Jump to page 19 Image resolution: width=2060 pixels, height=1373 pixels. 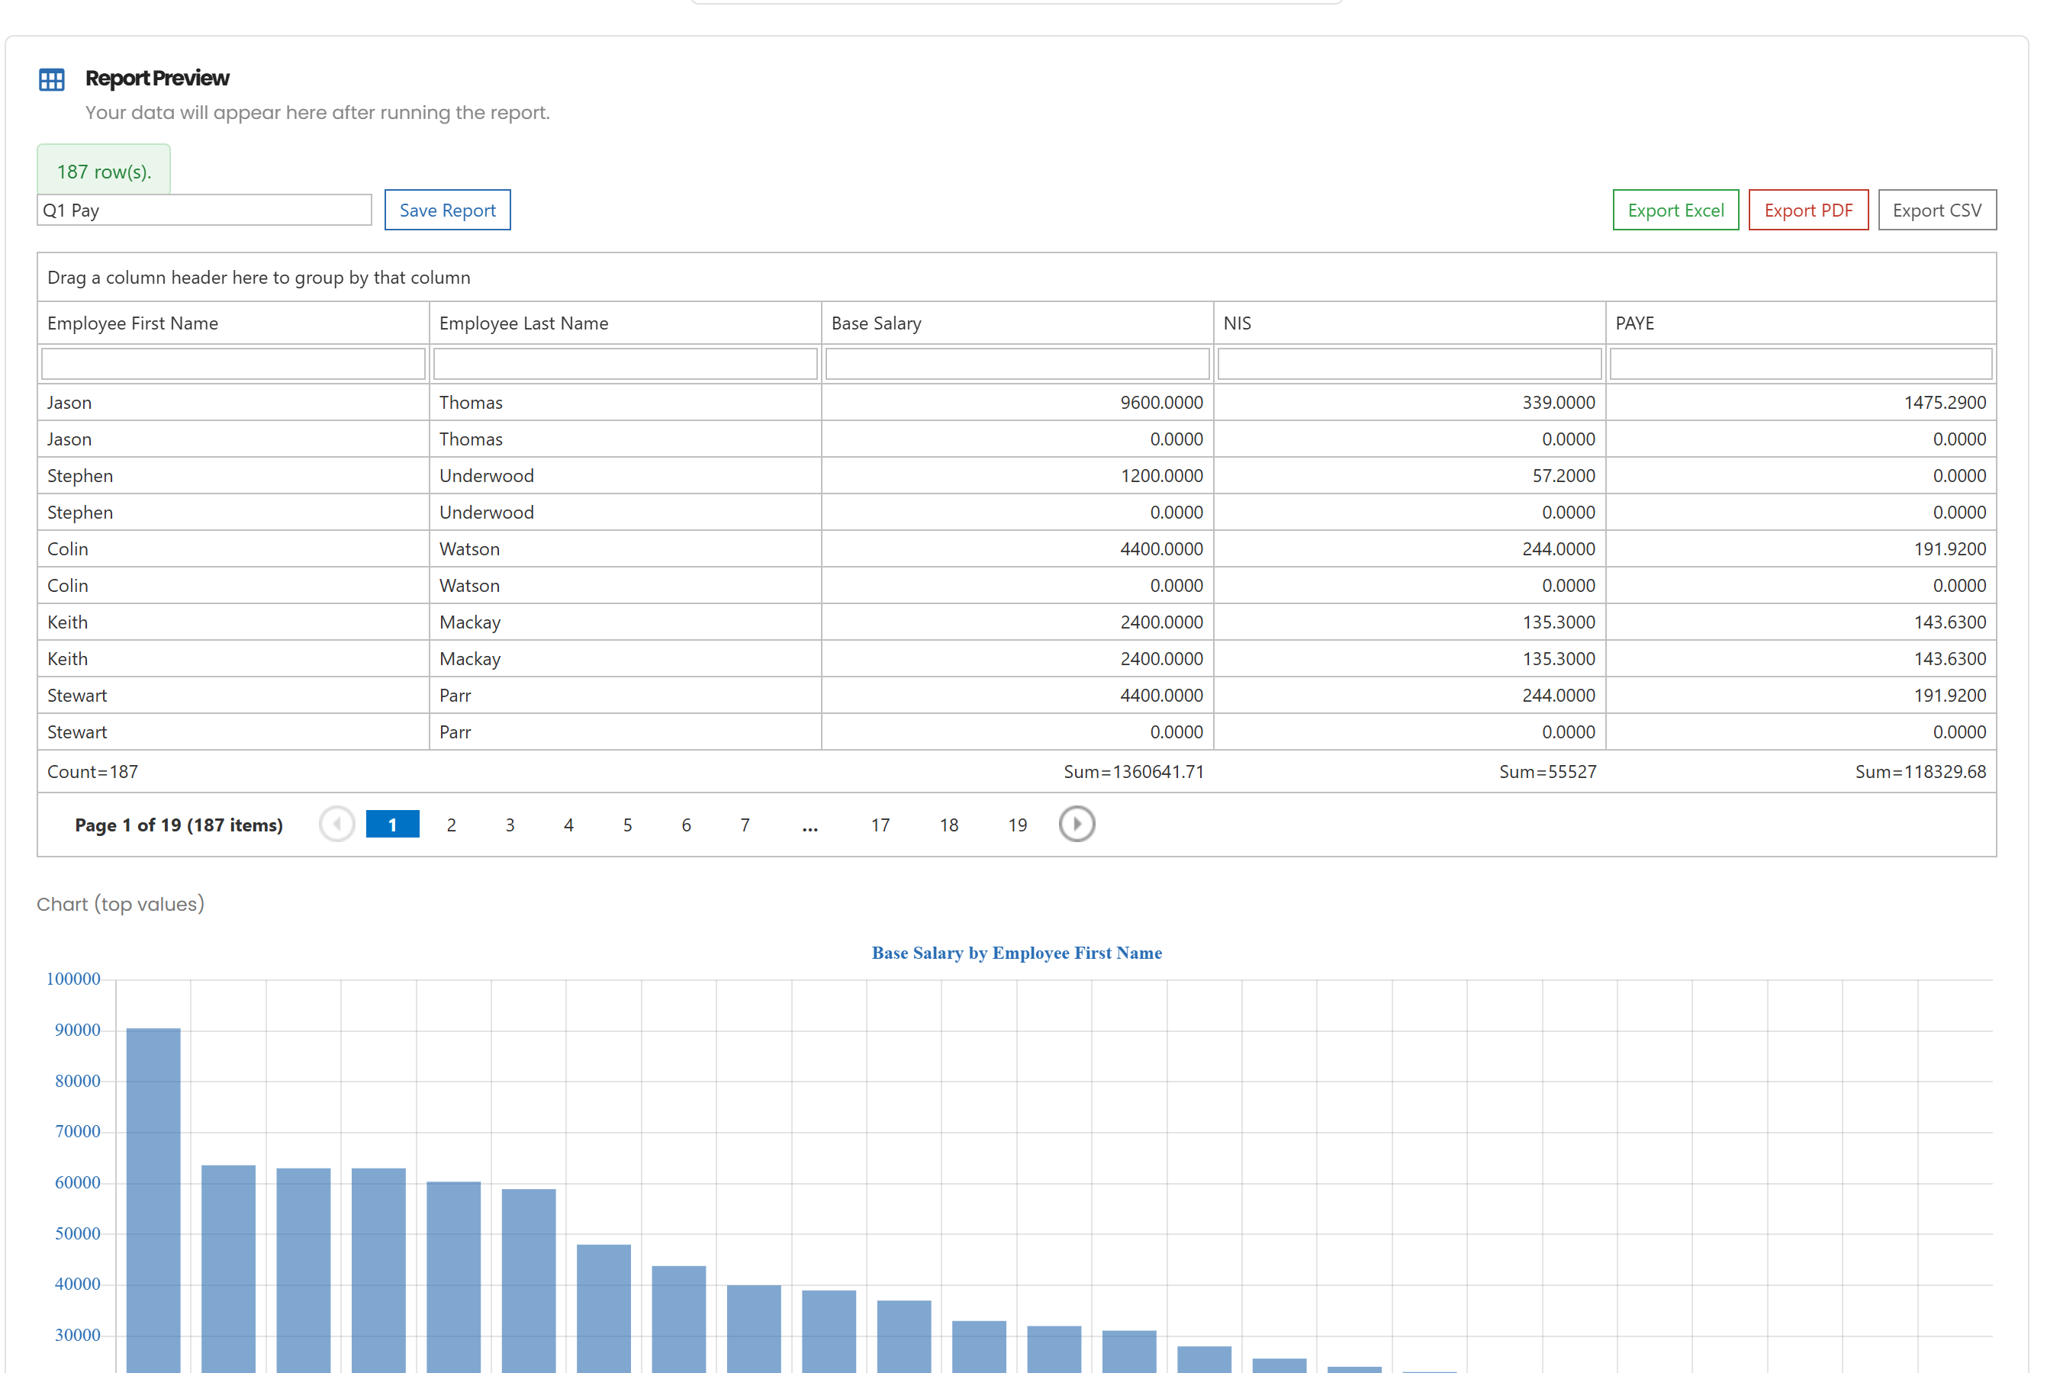tap(1017, 825)
